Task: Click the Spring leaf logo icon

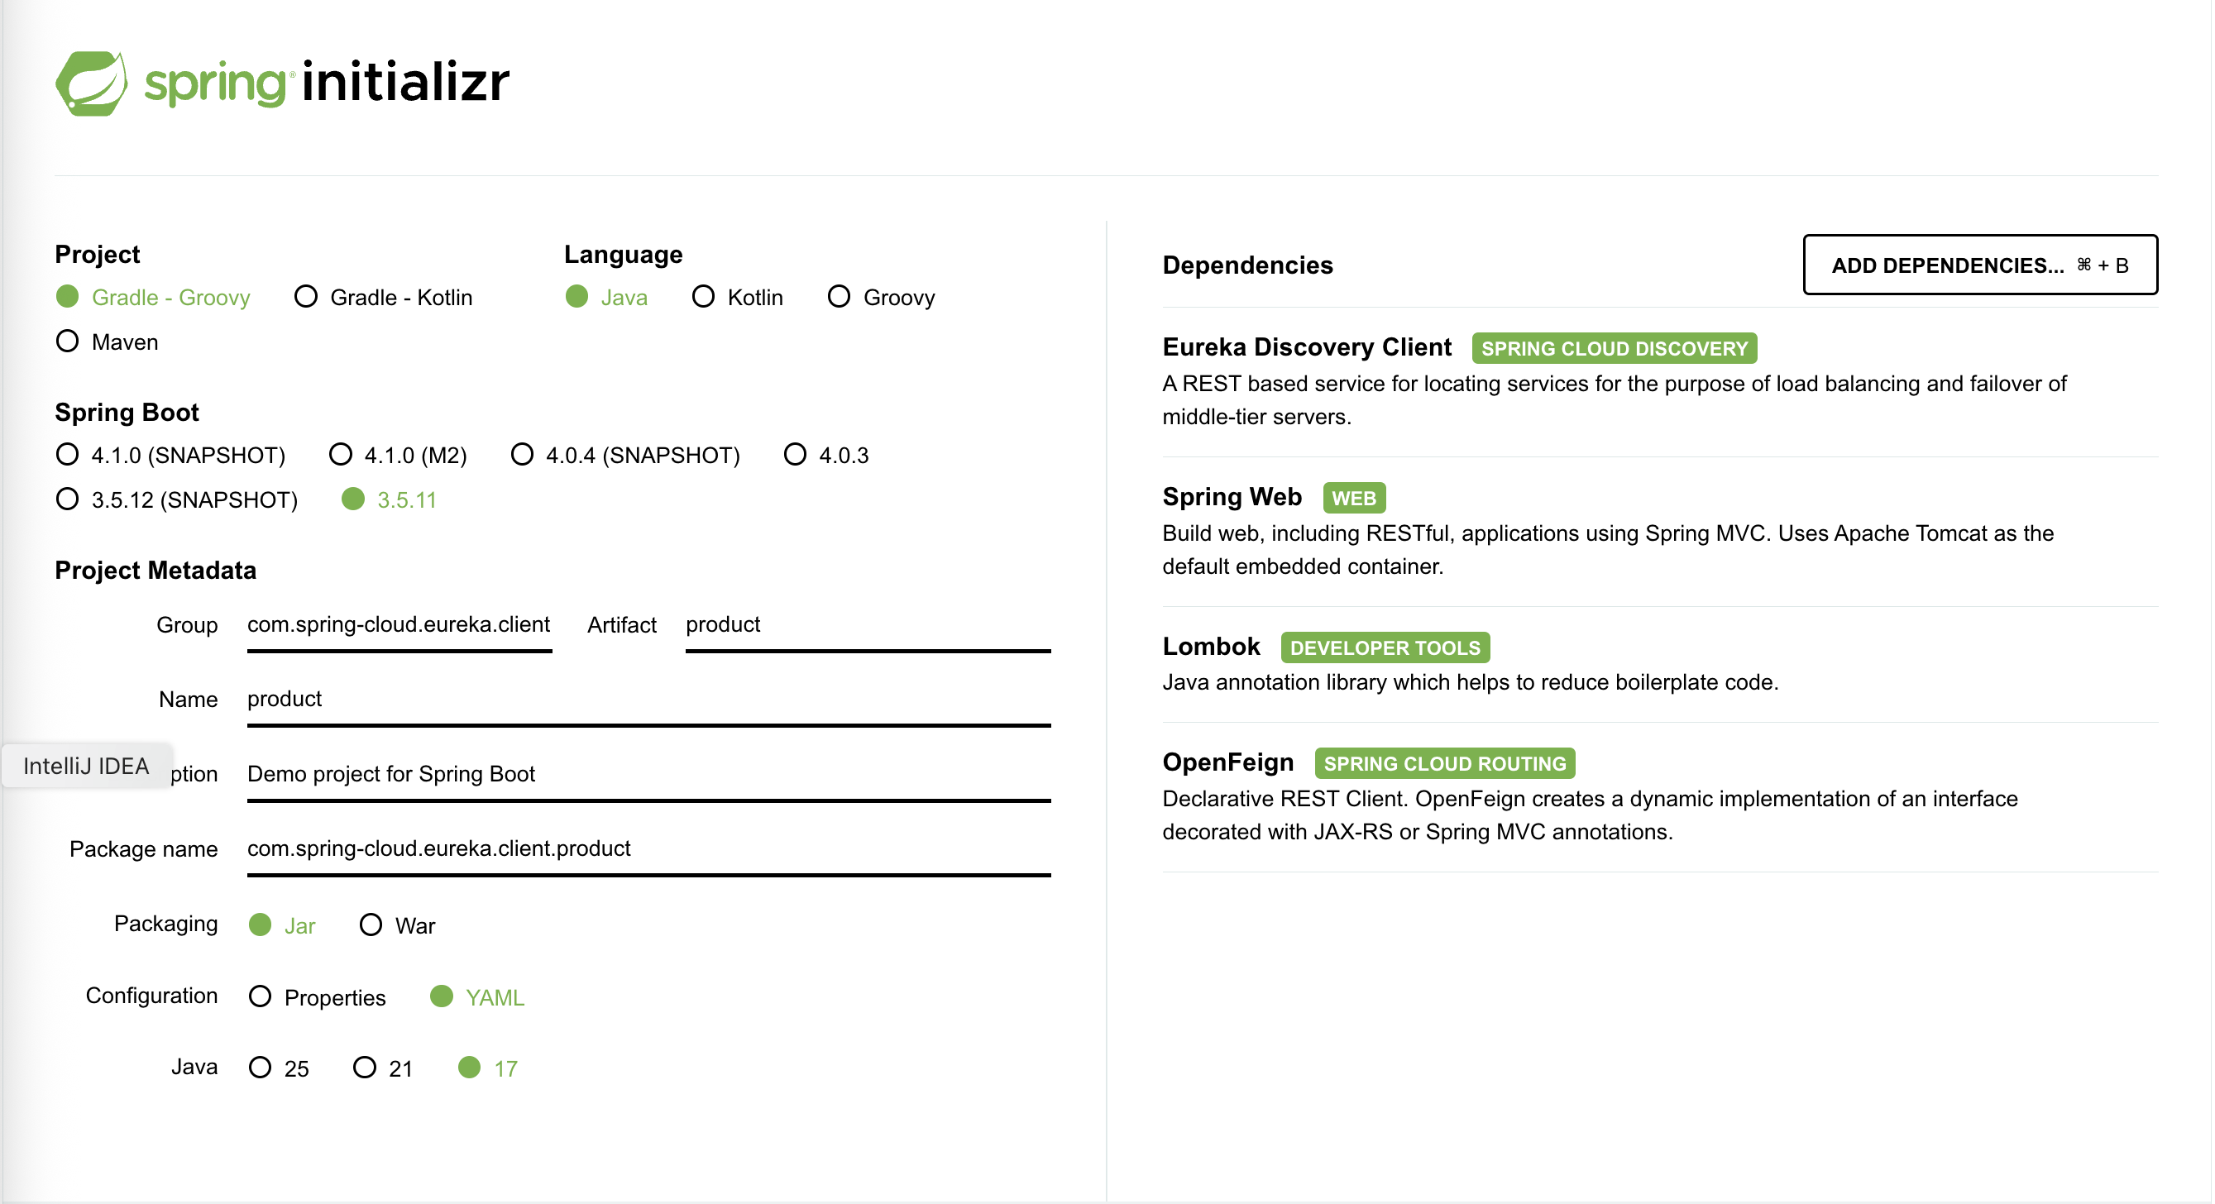Action: (91, 84)
